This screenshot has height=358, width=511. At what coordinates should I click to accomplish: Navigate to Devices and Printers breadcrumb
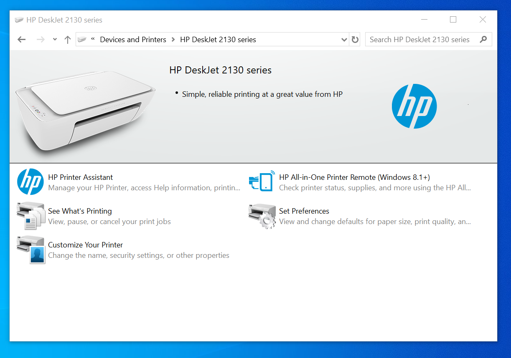[x=133, y=40]
